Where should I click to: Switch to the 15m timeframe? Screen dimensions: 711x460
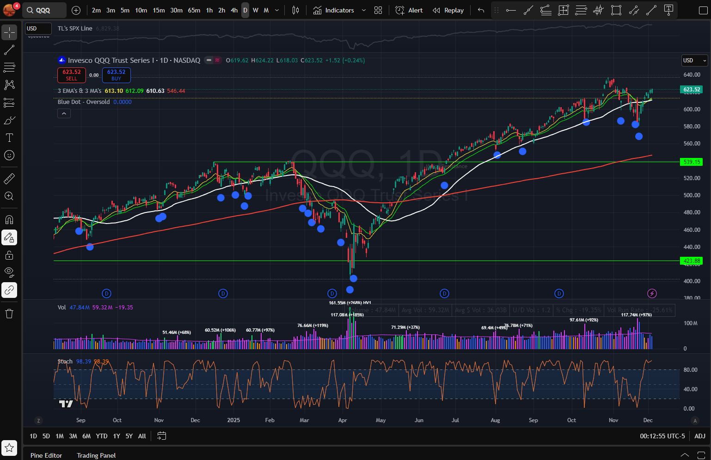tap(159, 10)
